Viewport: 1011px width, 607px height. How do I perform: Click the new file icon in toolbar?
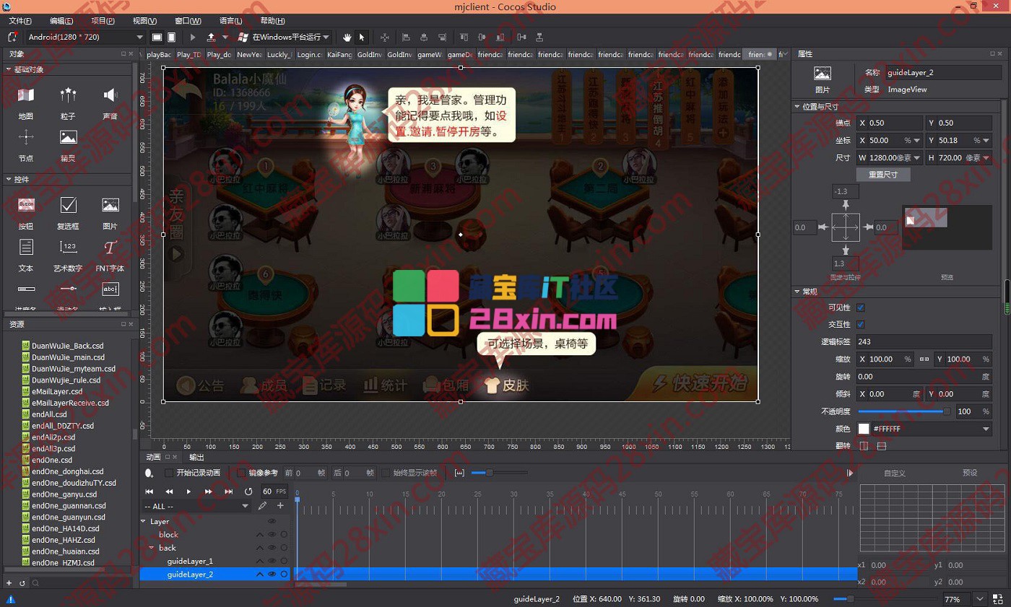12,37
